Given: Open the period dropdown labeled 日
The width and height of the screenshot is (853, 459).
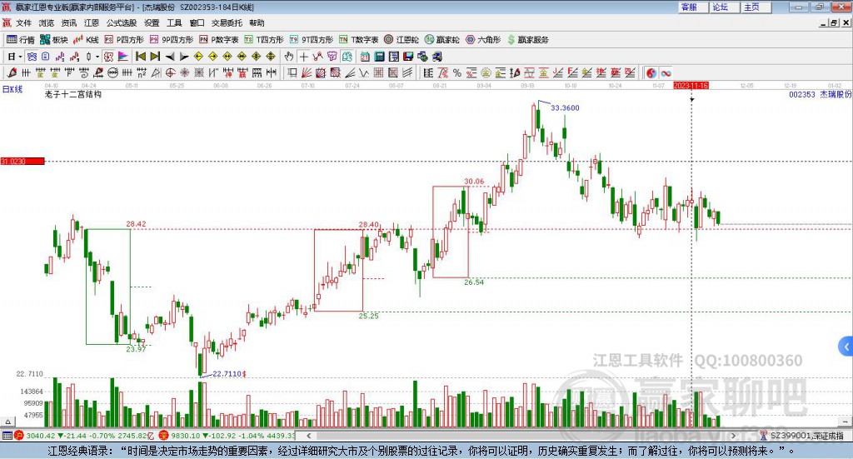Looking at the screenshot, I should click(x=14, y=57).
